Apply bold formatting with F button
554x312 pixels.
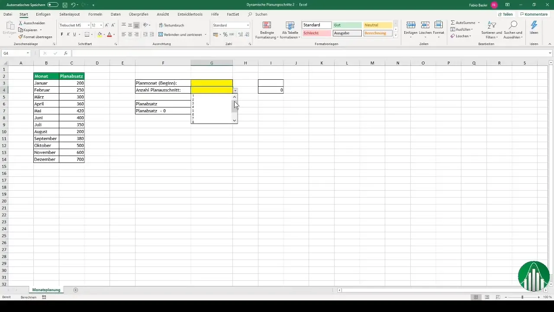[x=62, y=34]
